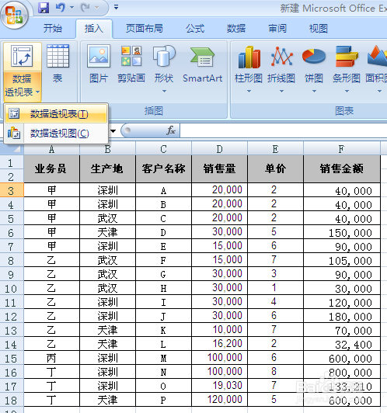Select column D header

219,149
